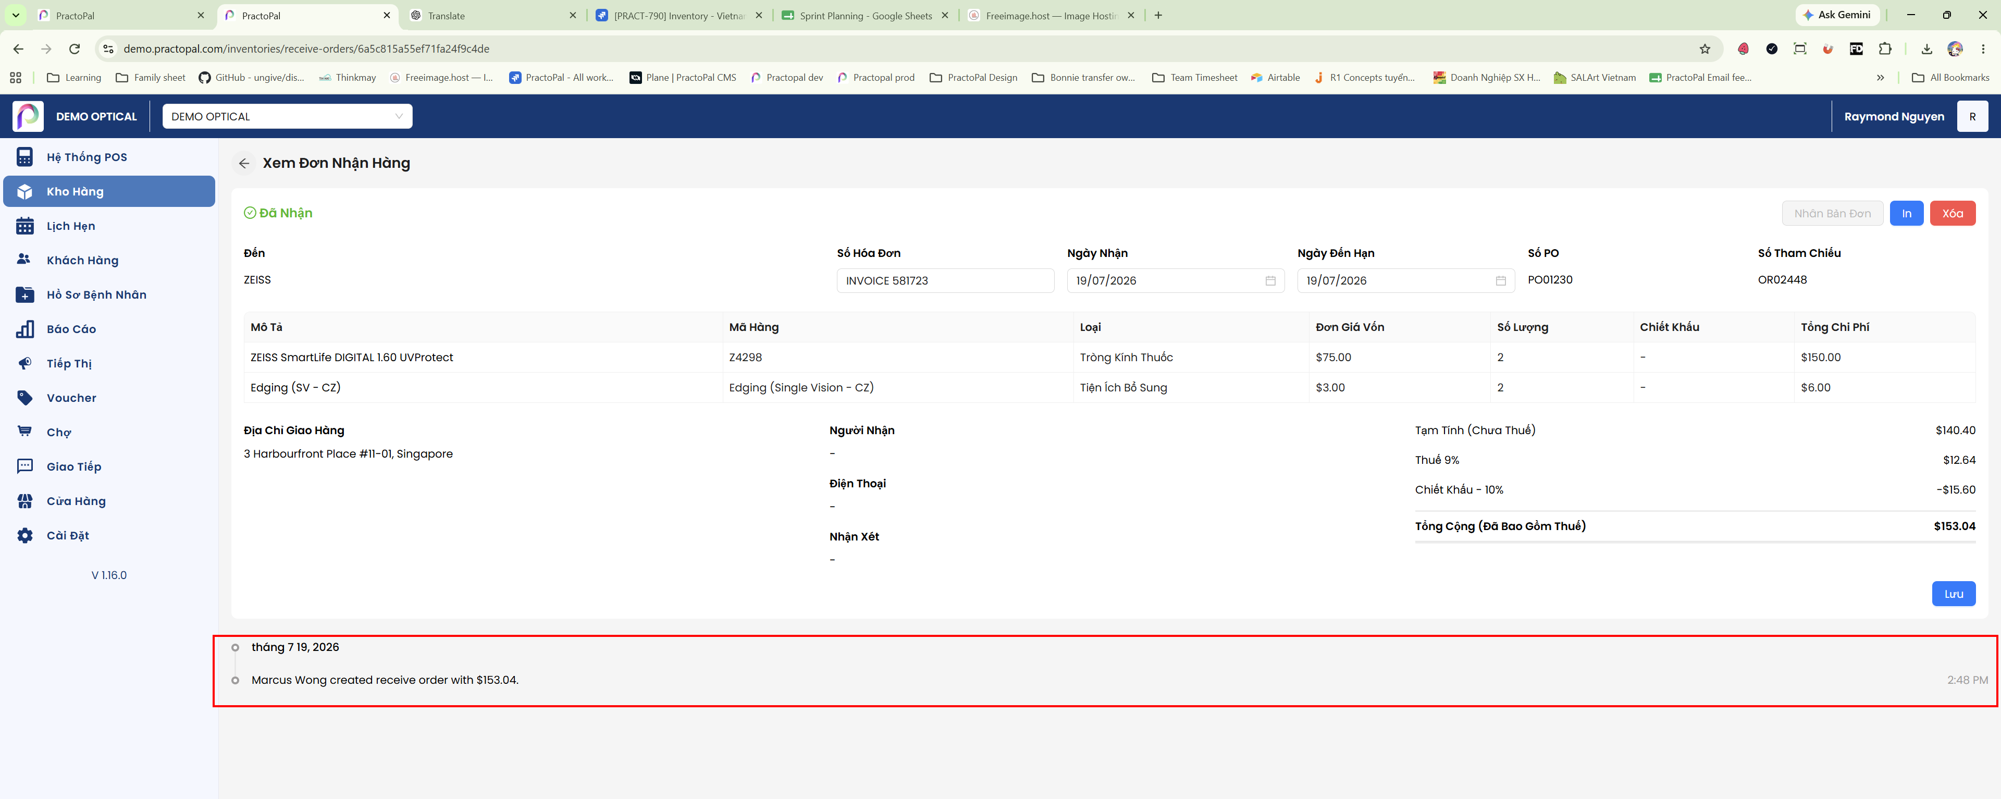Switch to the Translate tab
Screen dimensions: 2001x799
494,16
